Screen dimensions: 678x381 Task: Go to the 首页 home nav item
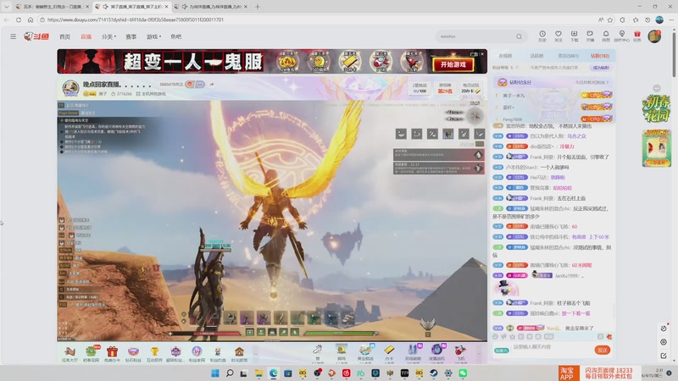[x=65, y=36]
